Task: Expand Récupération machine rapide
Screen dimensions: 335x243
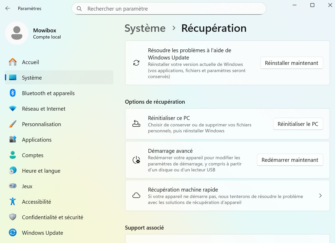Action: 321,196
